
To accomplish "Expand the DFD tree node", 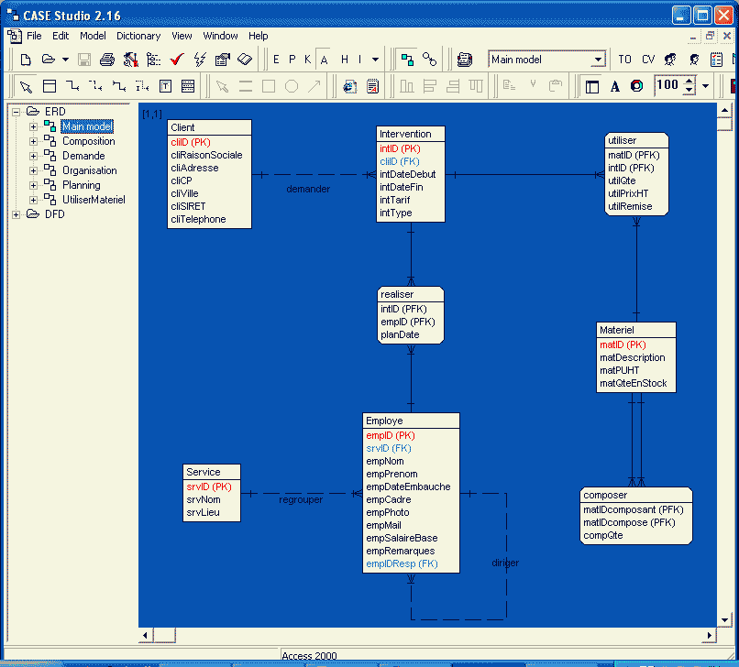I will [x=16, y=214].
